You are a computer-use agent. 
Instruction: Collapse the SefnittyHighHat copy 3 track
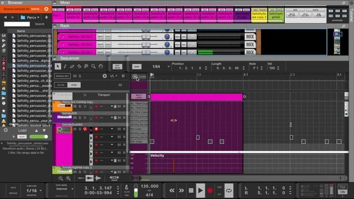(x=54, y=168)
